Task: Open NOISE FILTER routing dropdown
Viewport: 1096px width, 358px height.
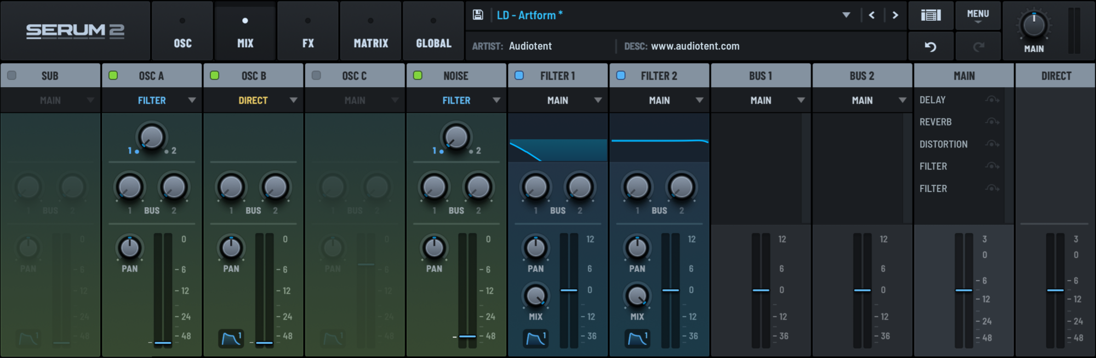Action: coord(456,100)
